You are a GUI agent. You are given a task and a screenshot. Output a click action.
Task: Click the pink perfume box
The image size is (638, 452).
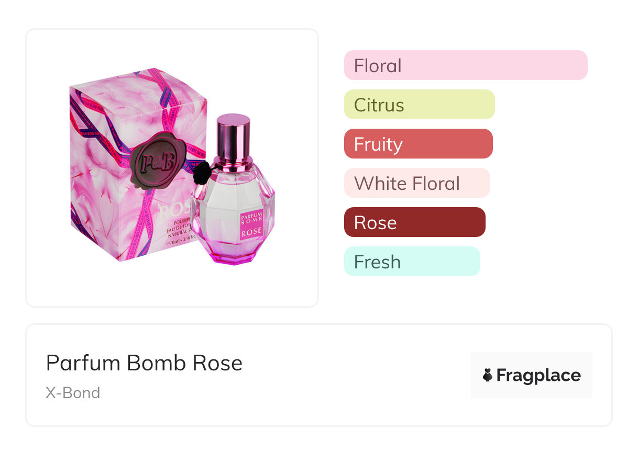pos(105,173)
